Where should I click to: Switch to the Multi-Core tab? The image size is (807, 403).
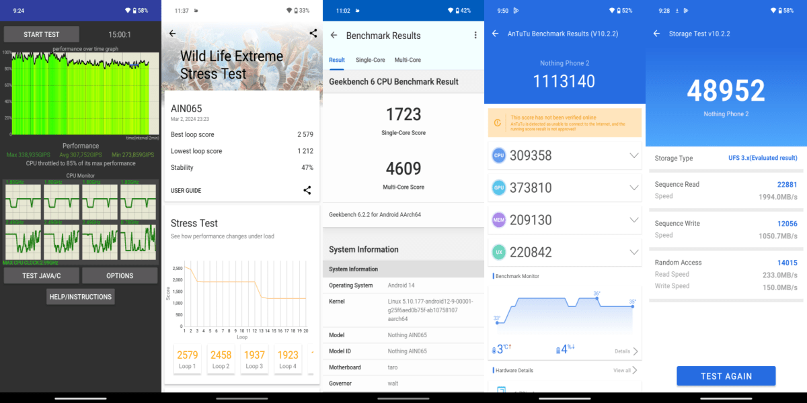pos(408,60)
